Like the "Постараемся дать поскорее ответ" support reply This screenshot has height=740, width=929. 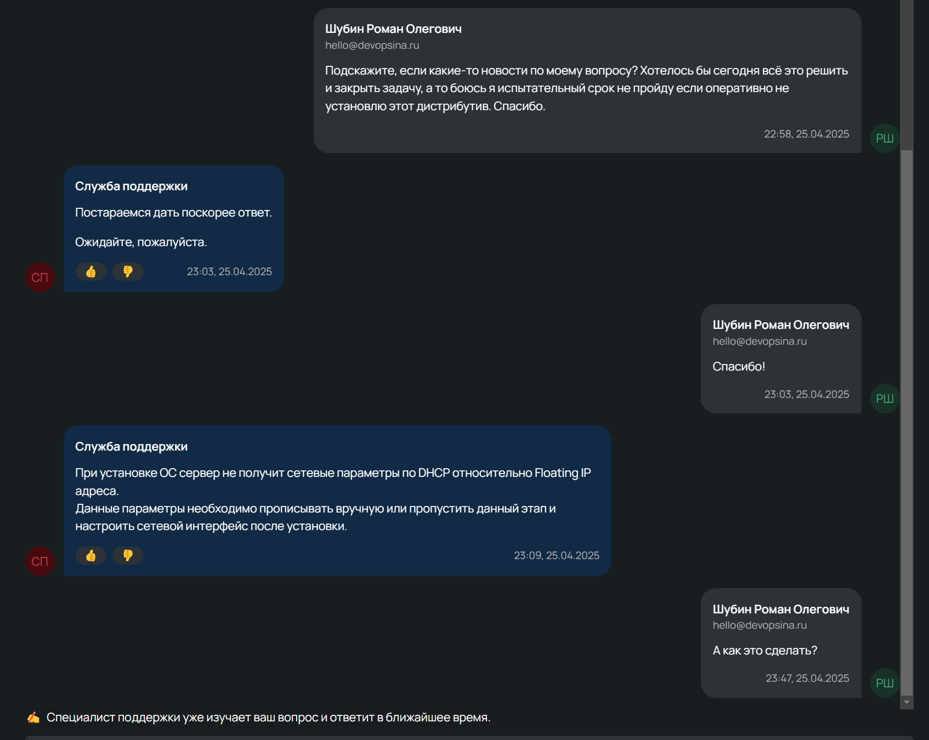click(x=91, y=272)
